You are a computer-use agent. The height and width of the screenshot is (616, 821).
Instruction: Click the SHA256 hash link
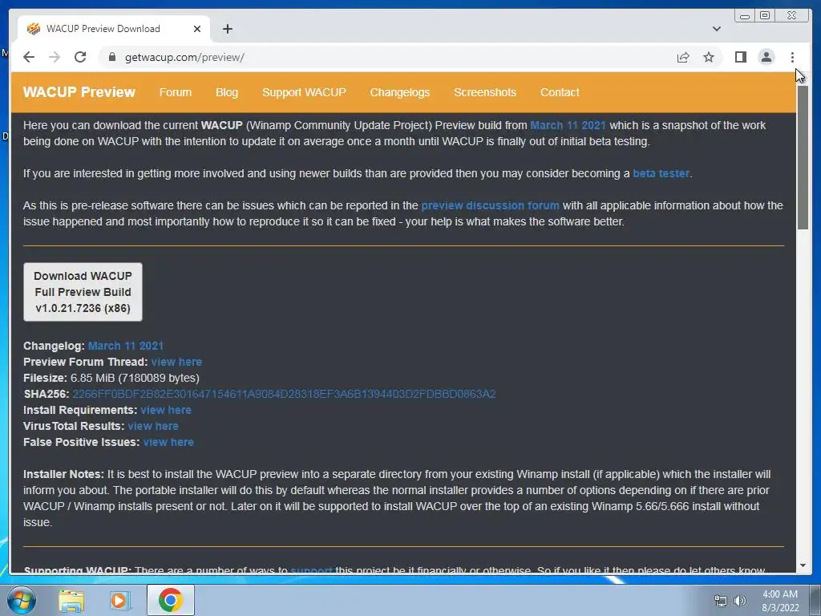(x=284, y=394)
